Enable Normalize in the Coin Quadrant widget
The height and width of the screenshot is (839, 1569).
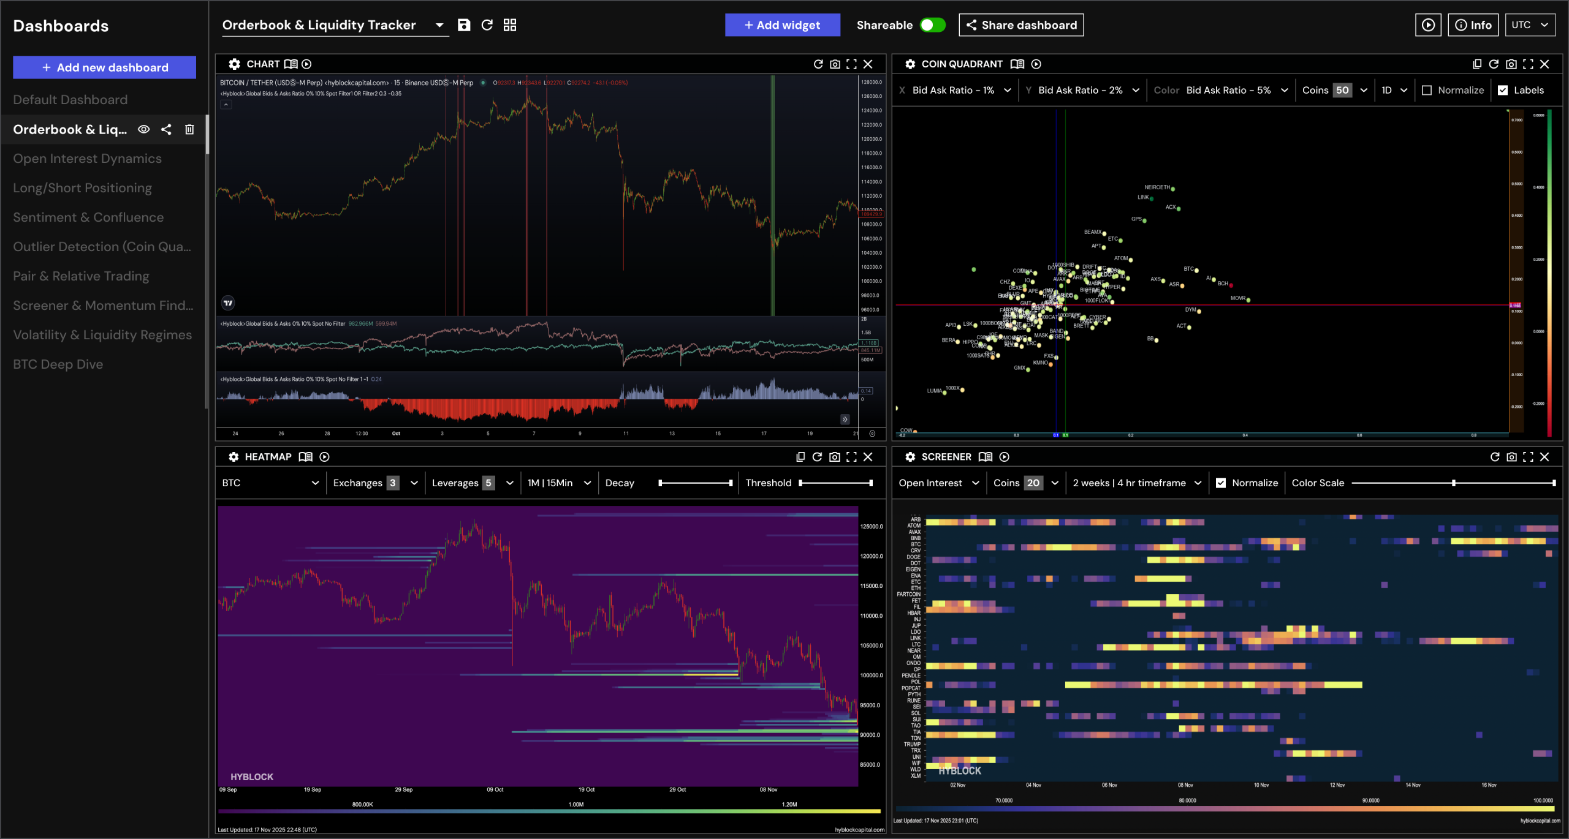1427,90
